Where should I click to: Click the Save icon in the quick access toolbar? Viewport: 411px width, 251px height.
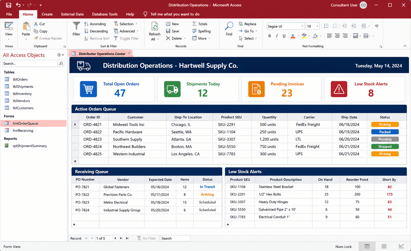[8, 5]
